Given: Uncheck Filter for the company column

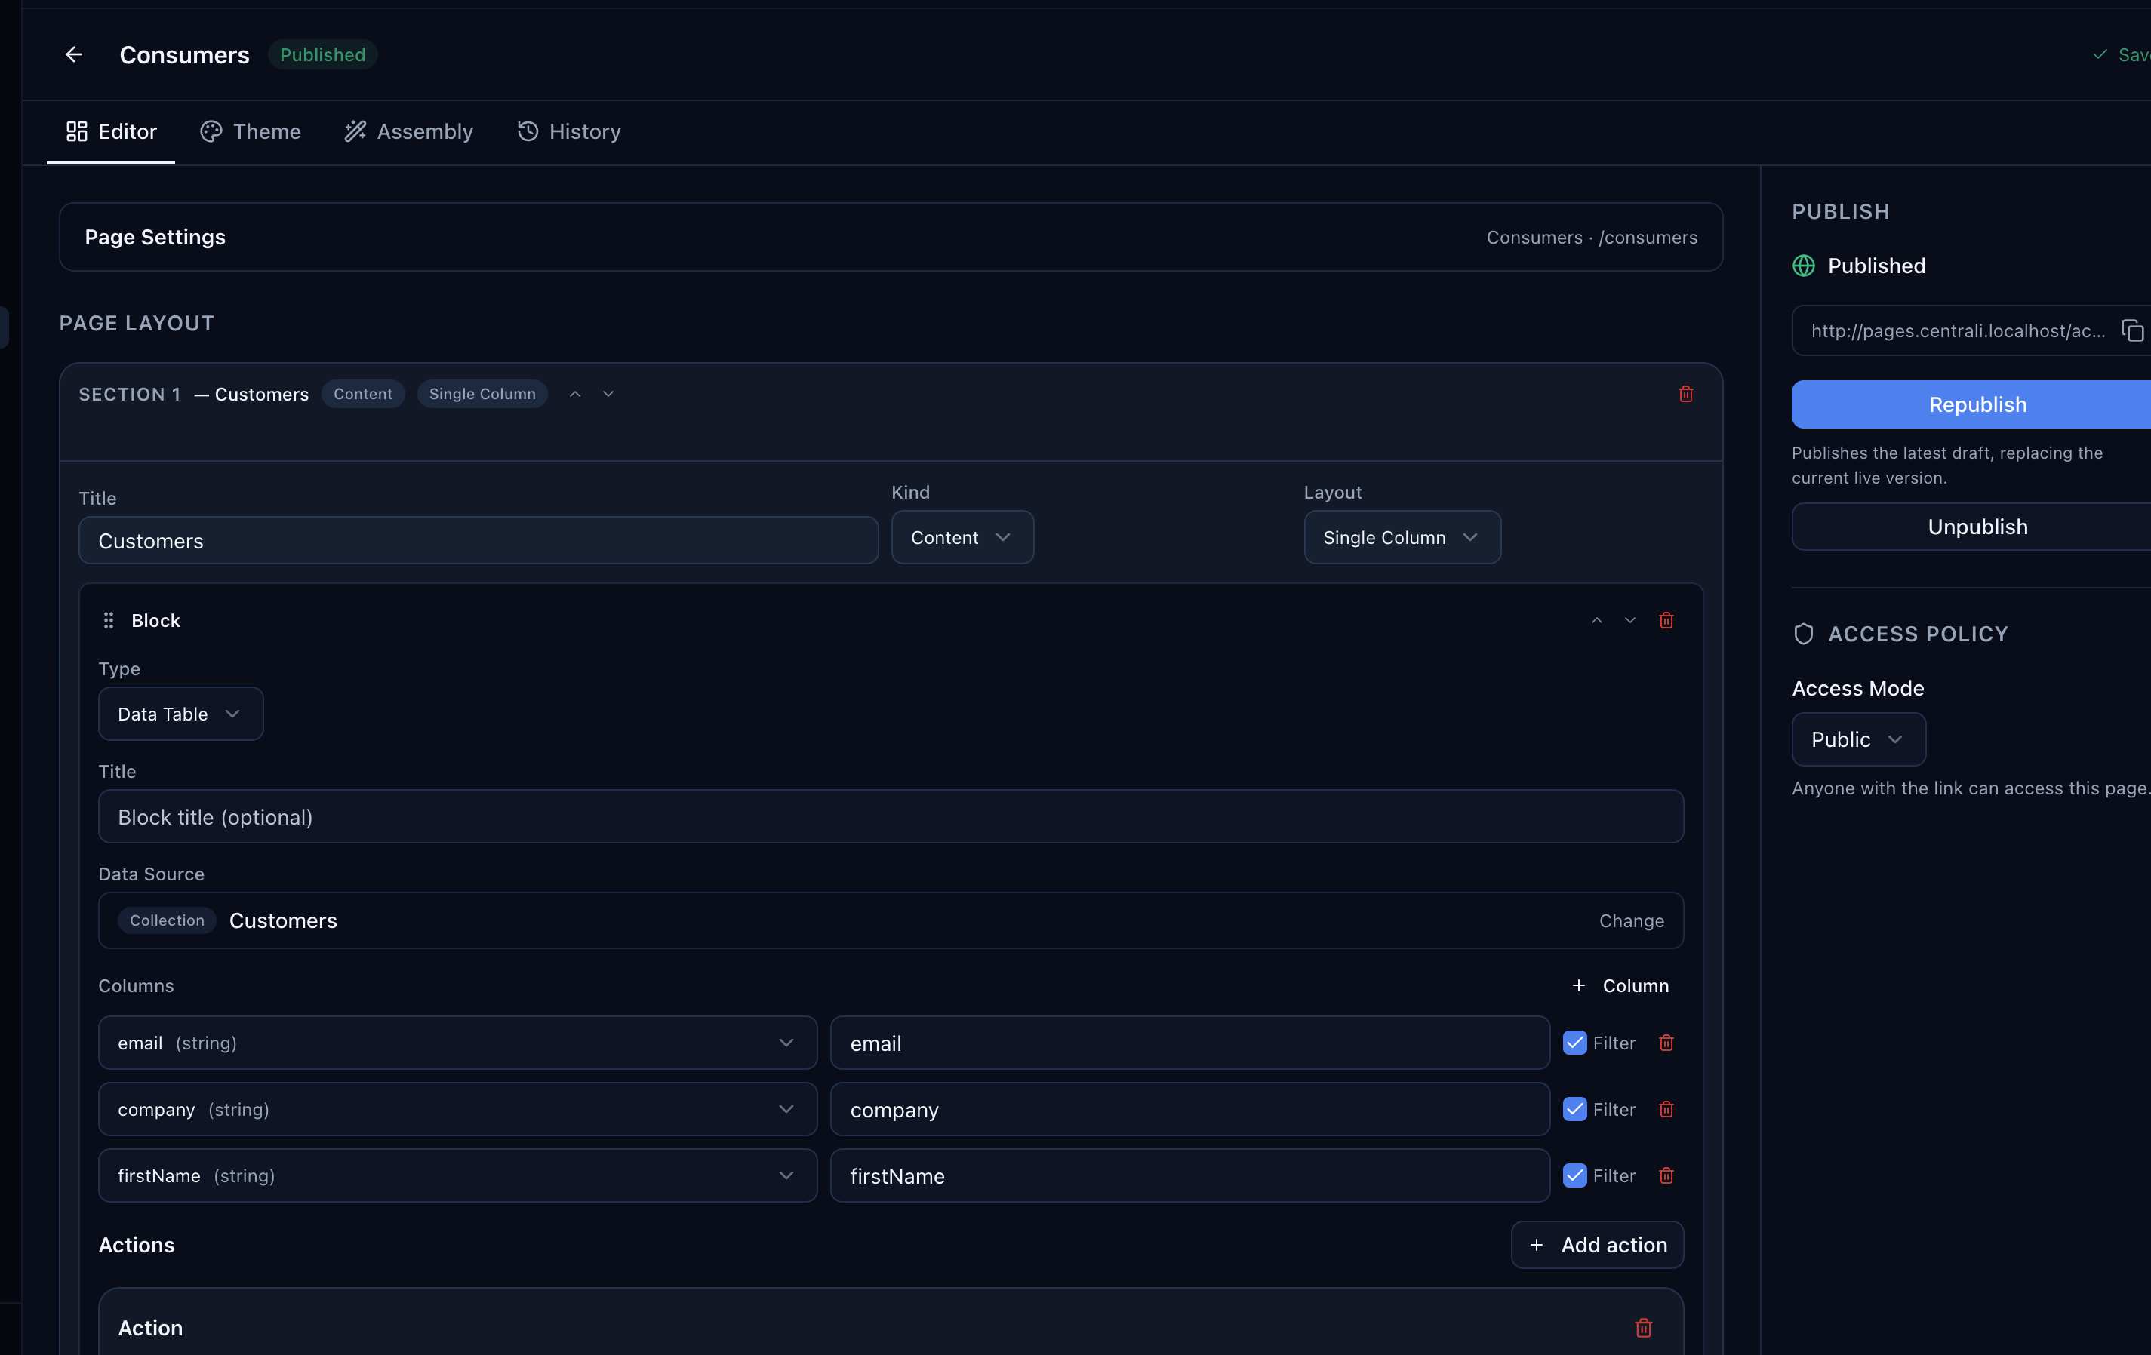Looking at the screenshot, I should click(1574, 1109).
